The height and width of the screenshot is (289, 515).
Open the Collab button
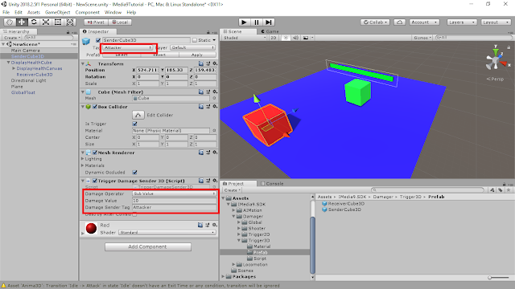pos(375,22)
